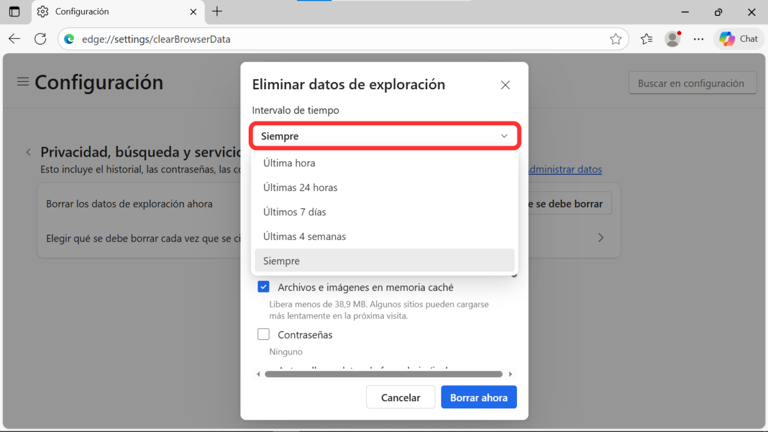The image size is (768, 432).
Task: Uncheck Archivos e imágenes en memoria caché
Action: [263, 287]
